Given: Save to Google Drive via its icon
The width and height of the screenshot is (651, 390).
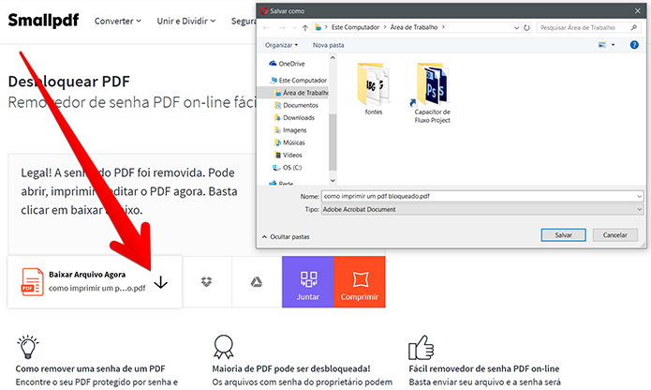Looking at the screenshot, I should click(256, 282).
